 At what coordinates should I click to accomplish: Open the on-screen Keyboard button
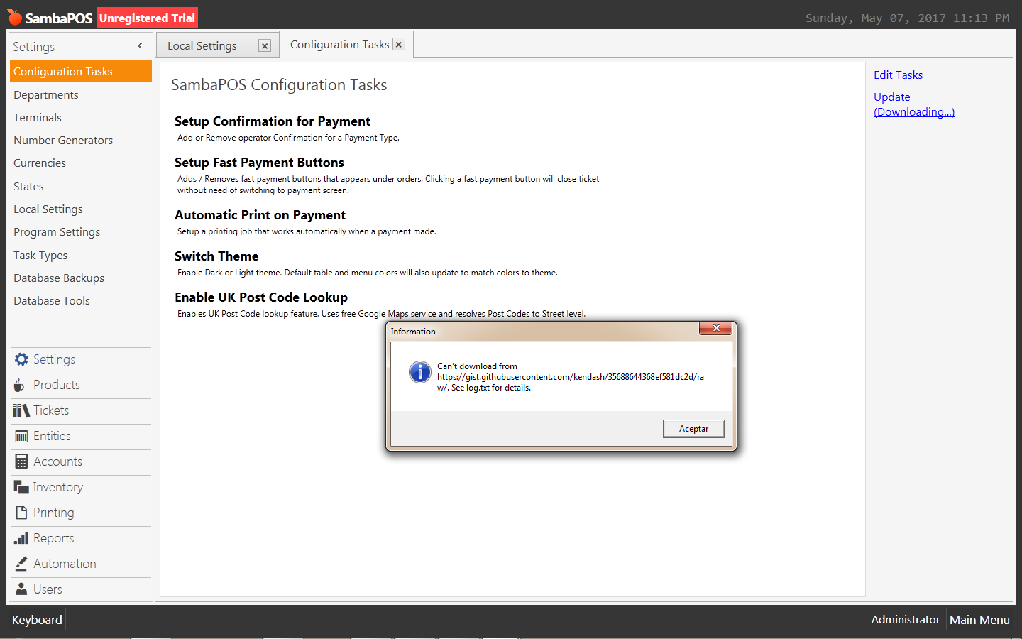click(x=37, y=620)
